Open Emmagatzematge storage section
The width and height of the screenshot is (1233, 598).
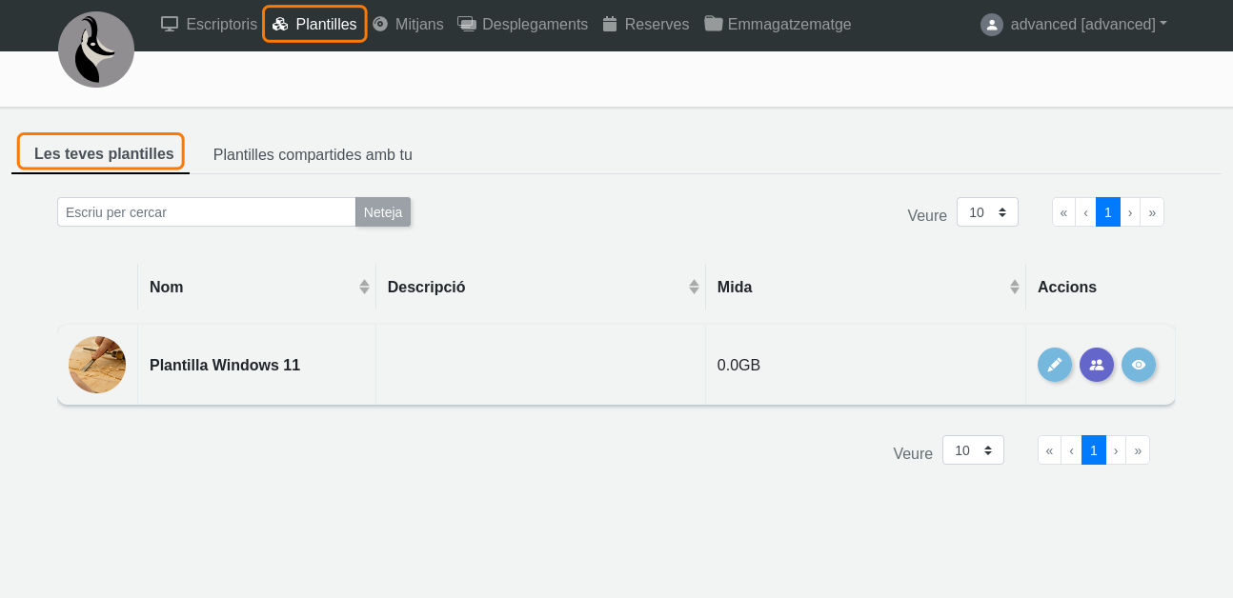coord(778,24)
